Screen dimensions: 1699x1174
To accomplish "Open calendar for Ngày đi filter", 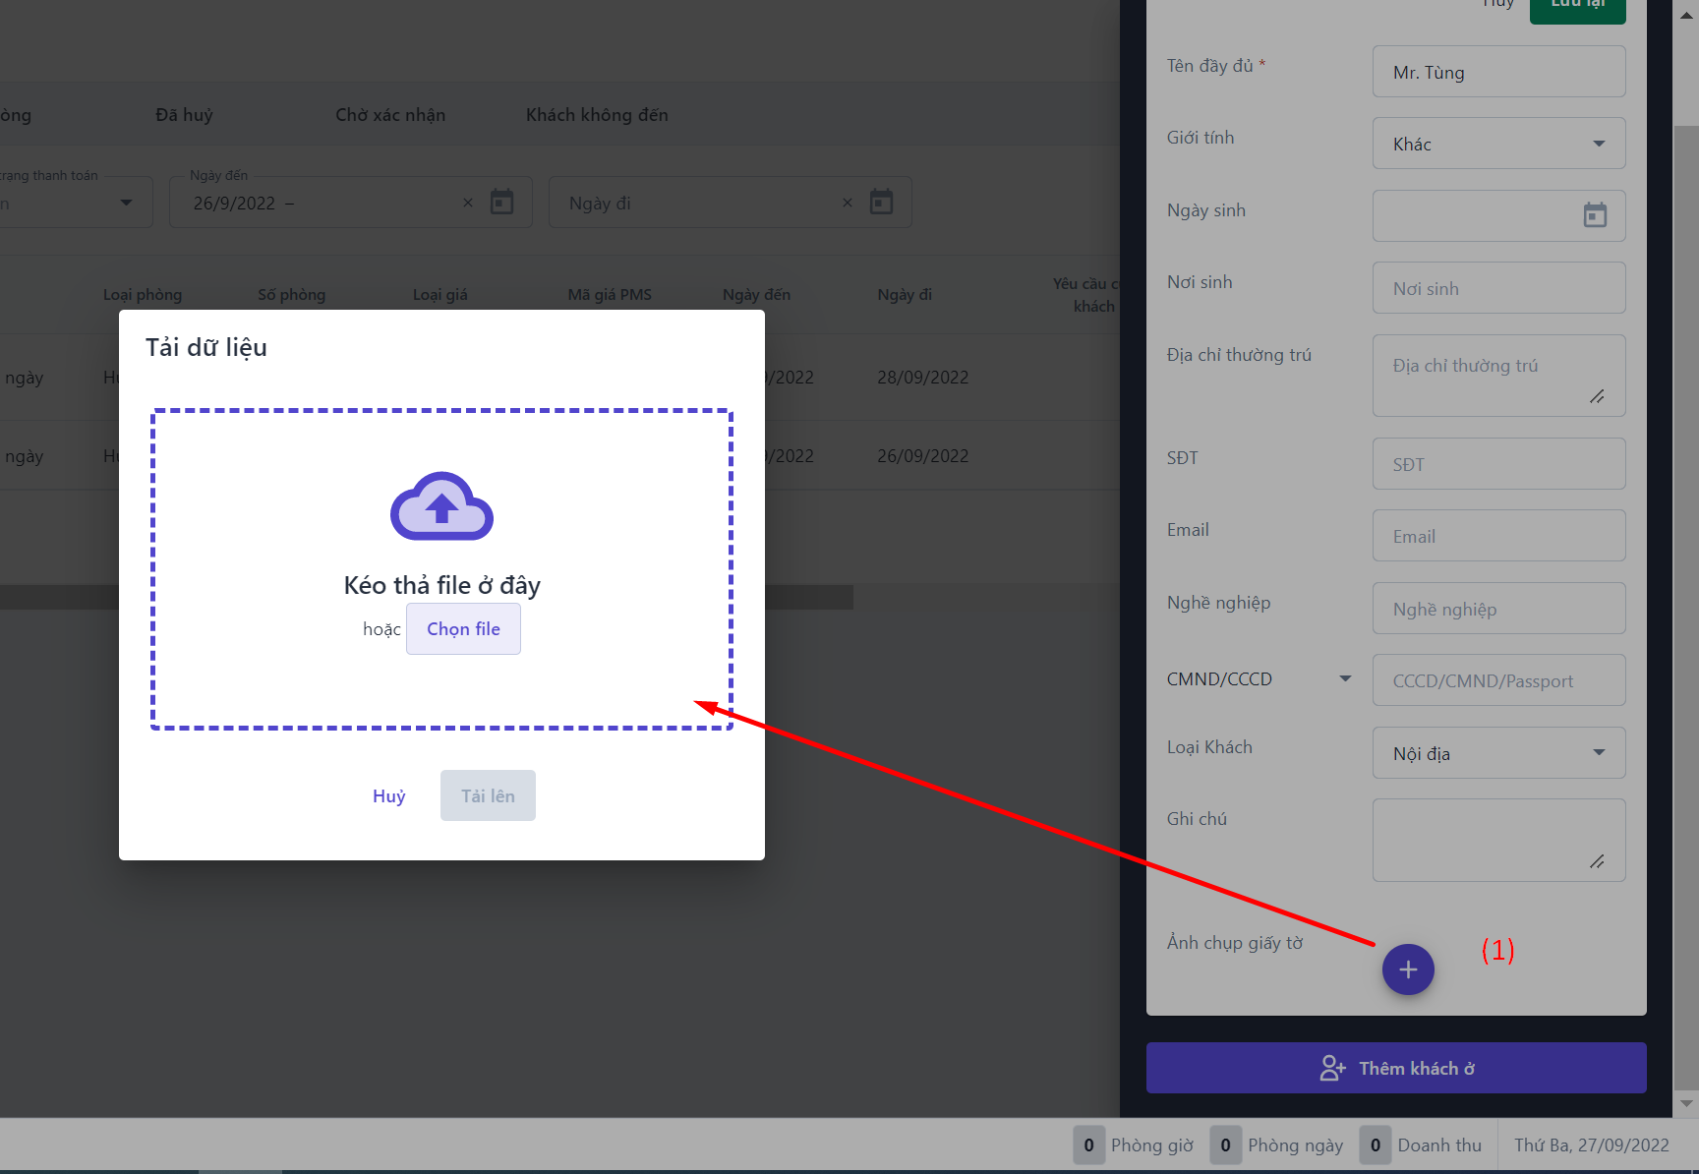I will click(x=881, y=203).
